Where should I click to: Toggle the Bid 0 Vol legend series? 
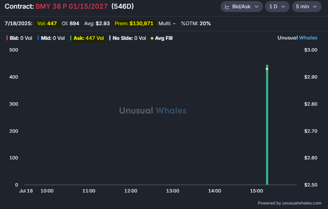[x=19, y=38]
